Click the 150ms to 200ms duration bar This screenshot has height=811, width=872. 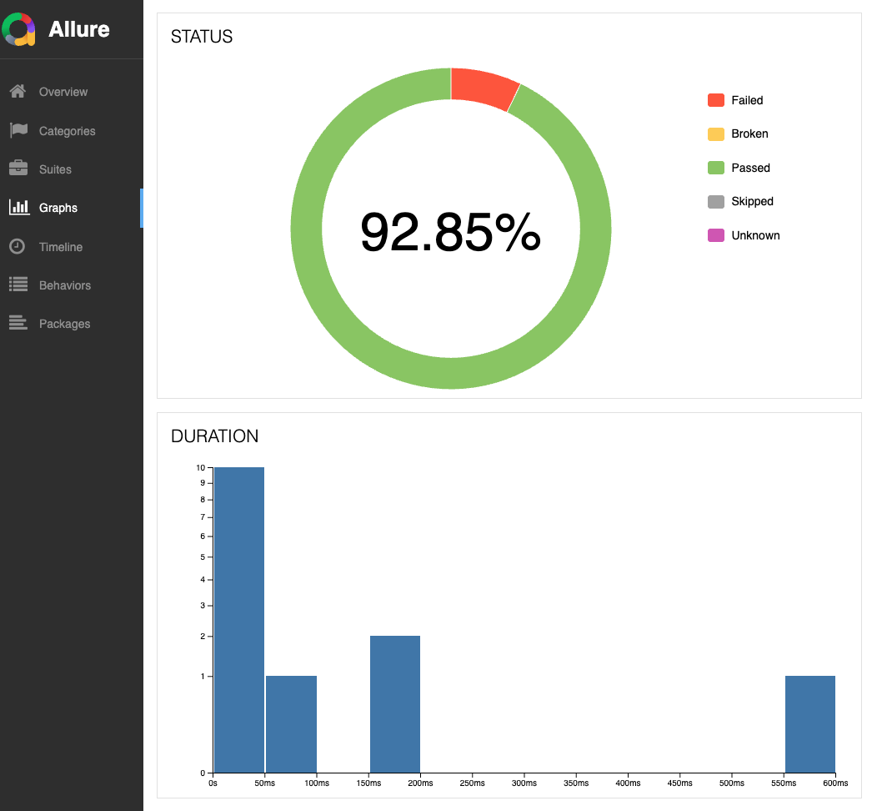coord(395,703)
